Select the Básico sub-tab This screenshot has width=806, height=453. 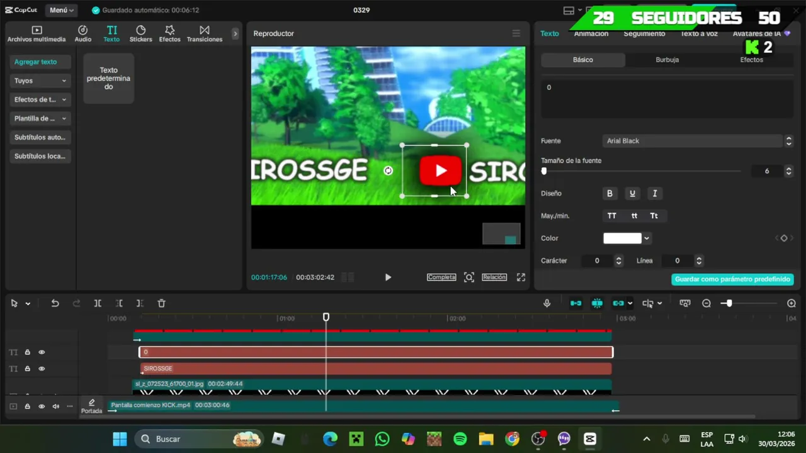click(583, 60)
